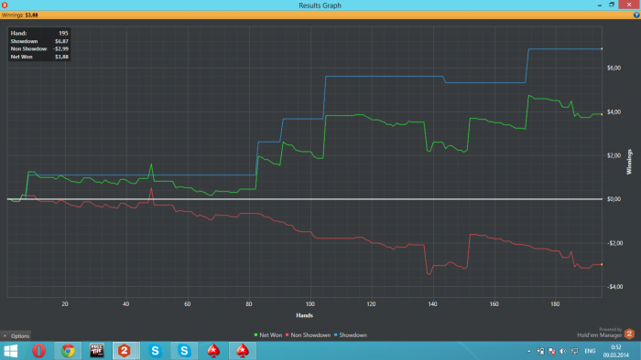Click the device manager tray icon left of the flag
Image resolution: width=641 pixels, height=360 pixels.
point(540,351)
